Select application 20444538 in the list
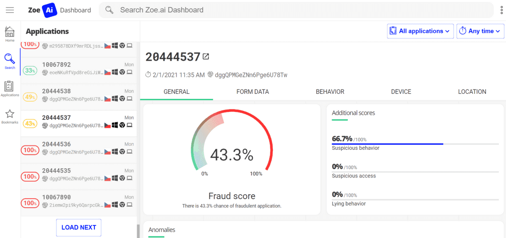The width and height of the screenshot is (506, 238). coord(78,97)
